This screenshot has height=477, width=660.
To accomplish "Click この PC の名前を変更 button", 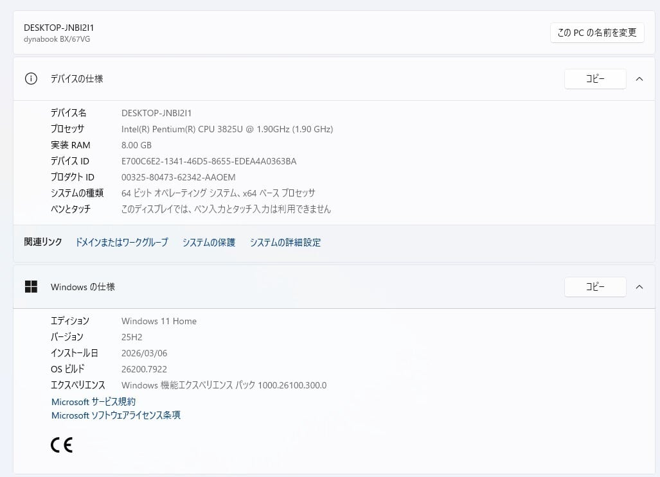I will (597, 33).
